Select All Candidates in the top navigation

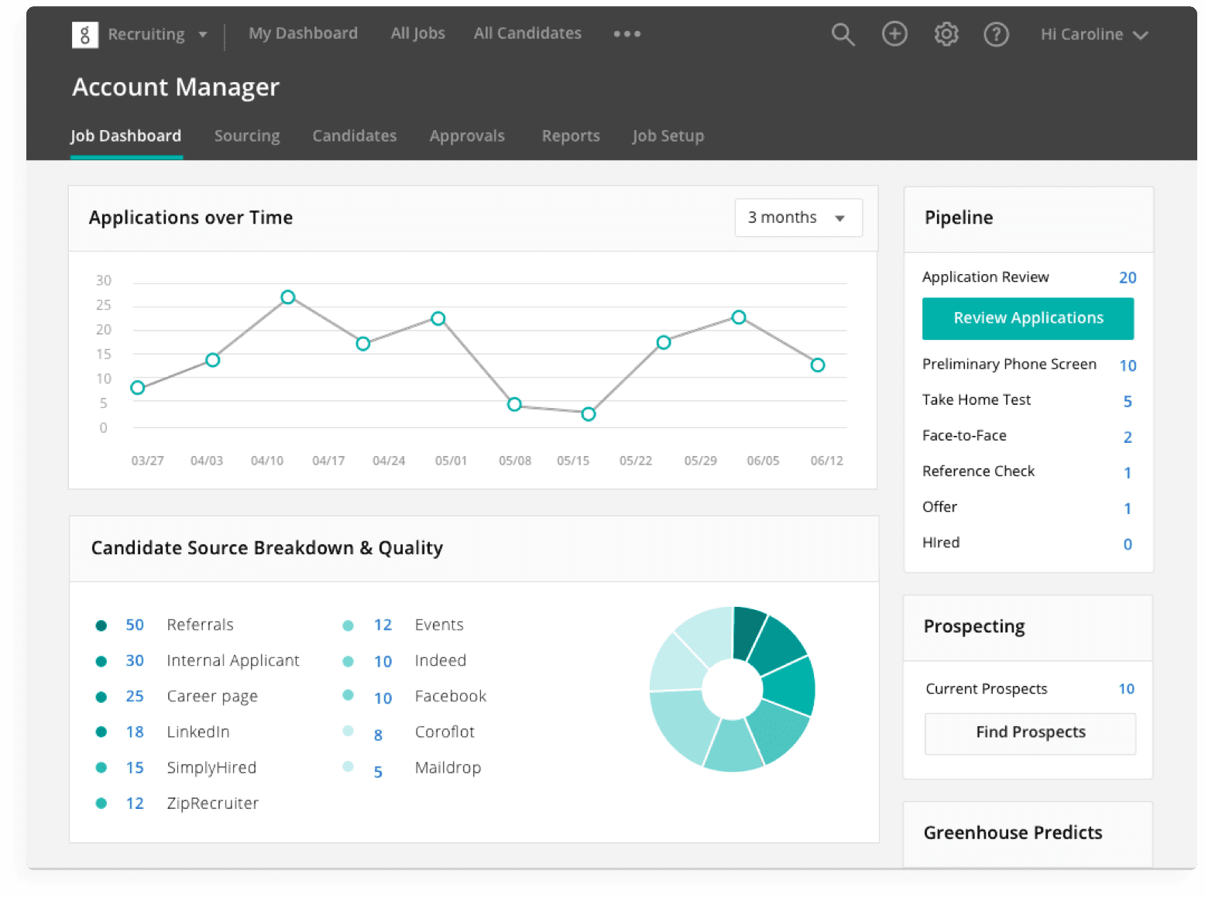(527, 33)
